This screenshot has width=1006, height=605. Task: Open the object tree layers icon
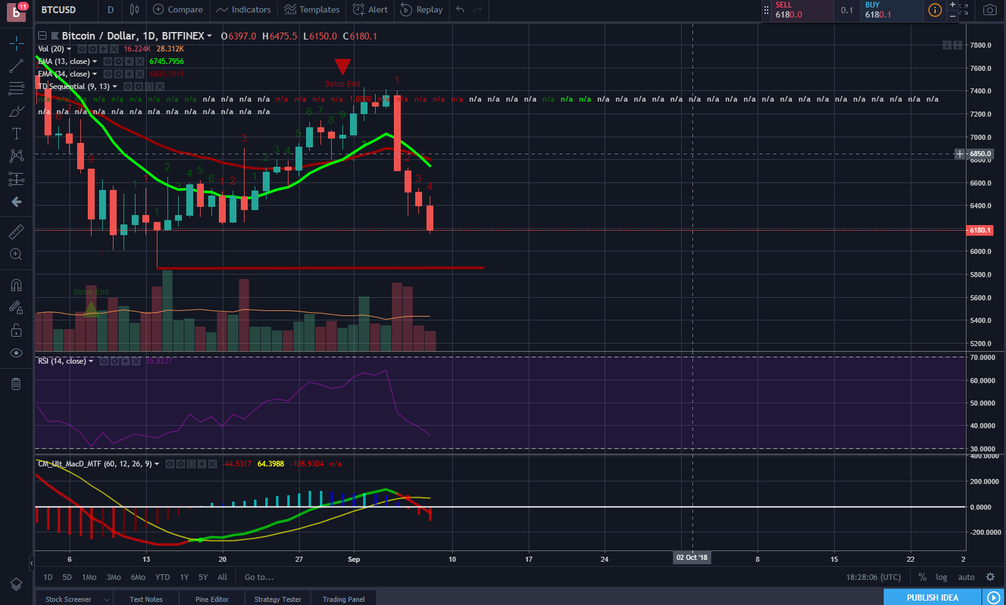16,584
